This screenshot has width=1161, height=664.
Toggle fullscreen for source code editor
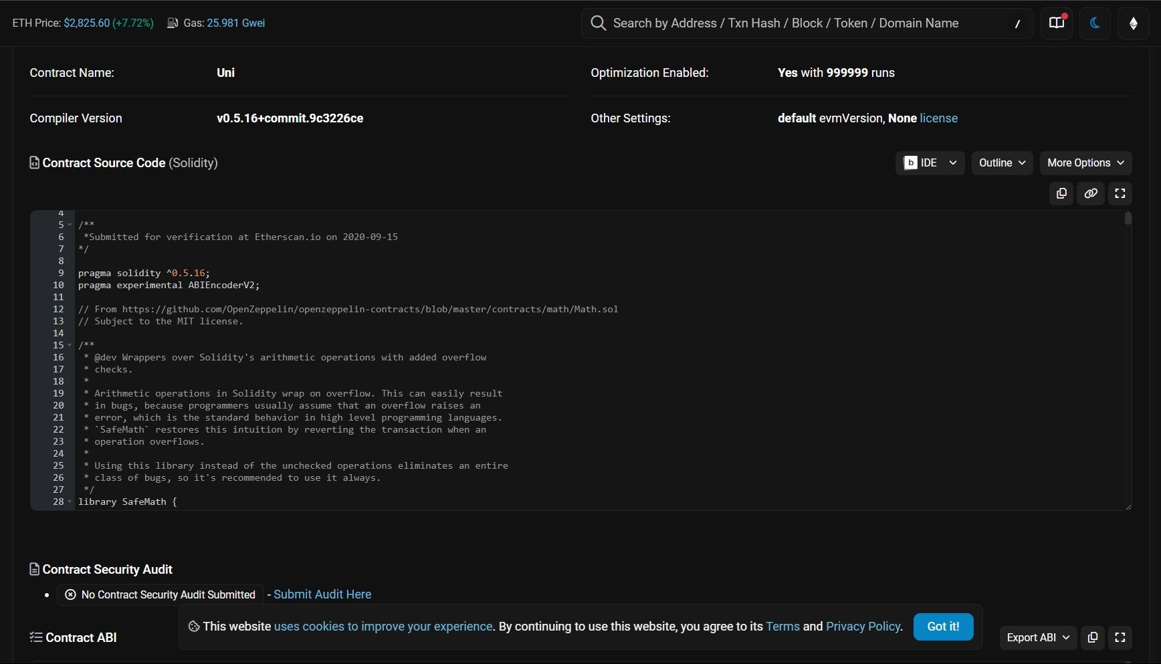point(1120,194)
